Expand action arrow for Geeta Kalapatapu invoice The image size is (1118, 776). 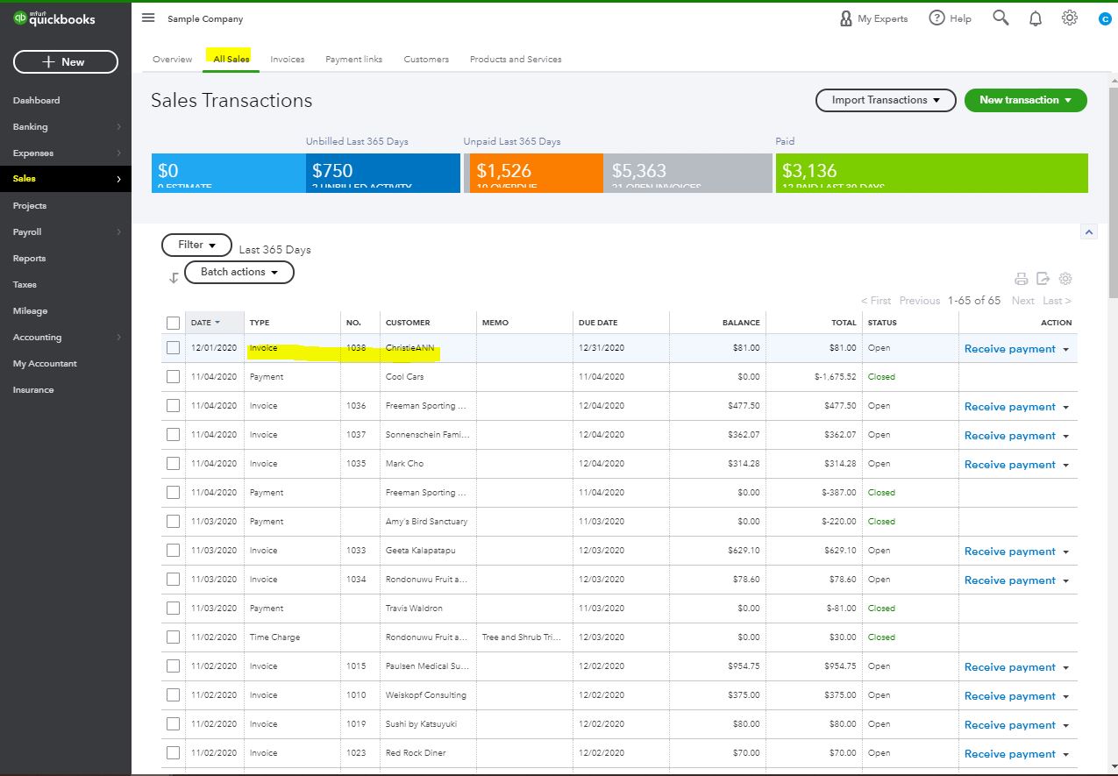click(x=1066, y=552)
